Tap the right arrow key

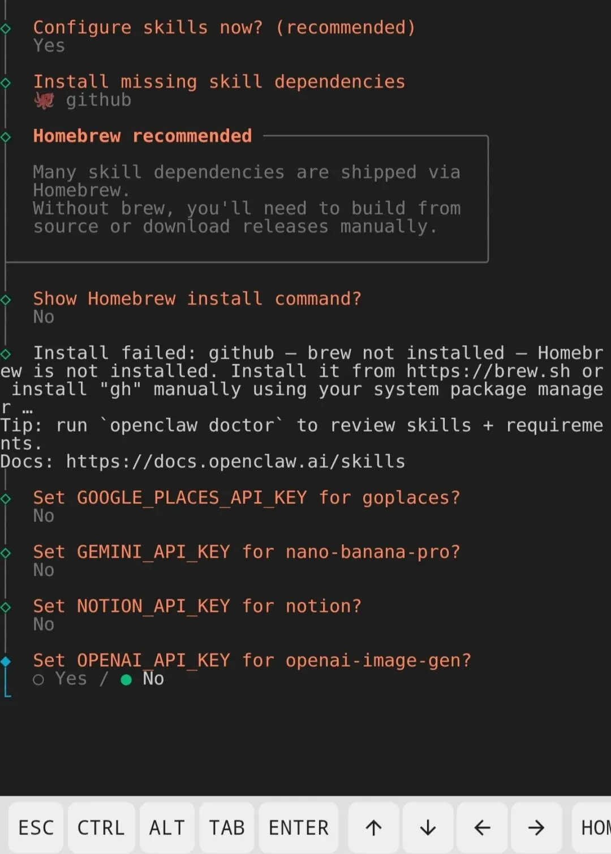536,827
